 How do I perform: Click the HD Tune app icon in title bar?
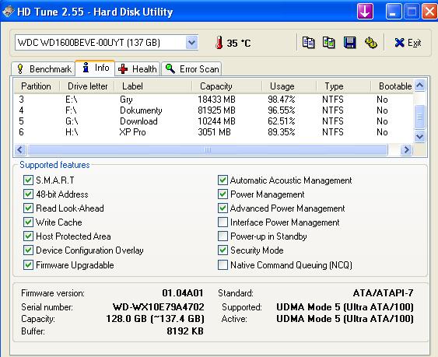(8, 12)
